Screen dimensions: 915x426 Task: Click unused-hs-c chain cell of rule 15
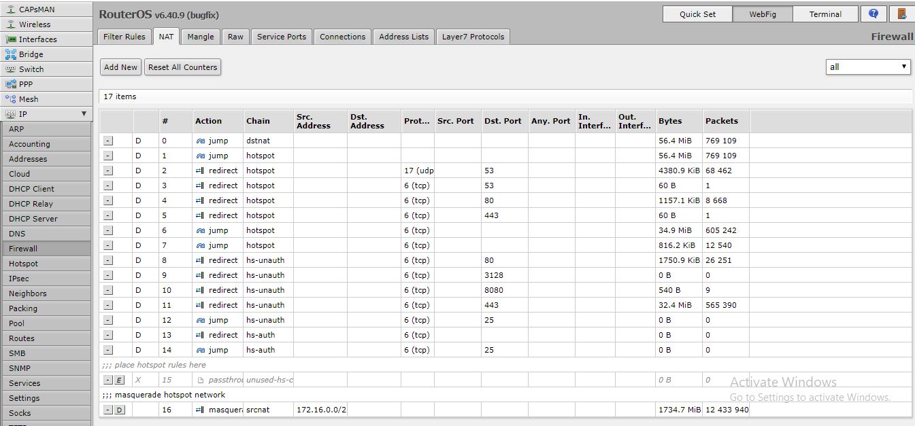pos(268,380)
